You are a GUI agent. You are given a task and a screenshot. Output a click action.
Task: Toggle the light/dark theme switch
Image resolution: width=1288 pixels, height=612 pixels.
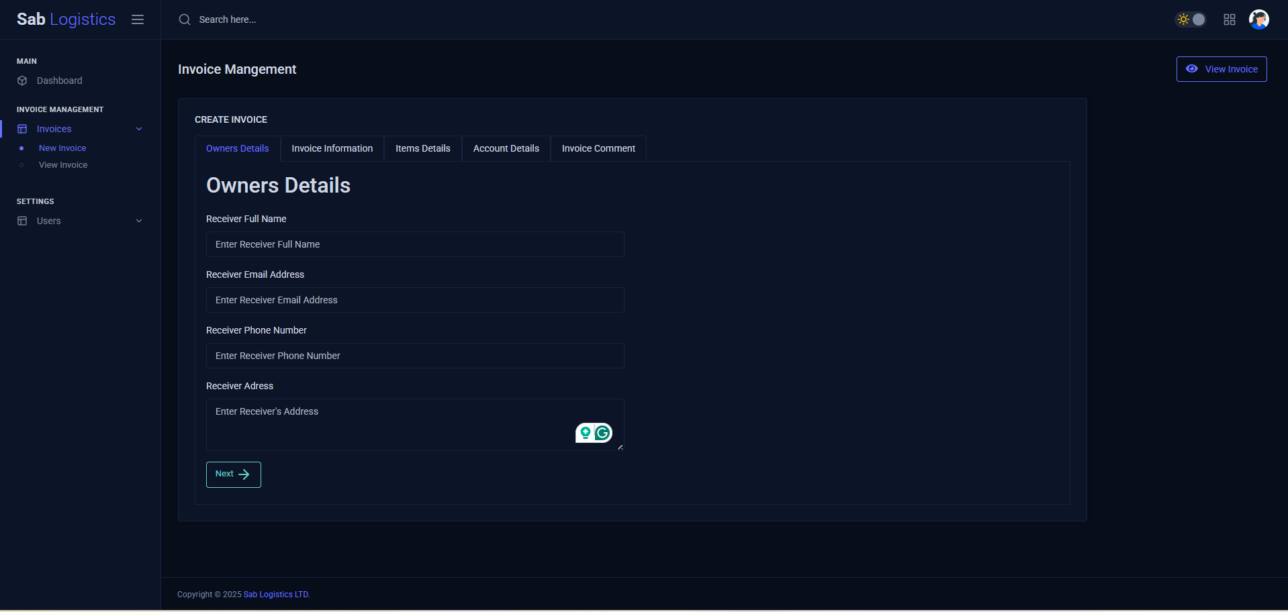(x=1191, y=19)
